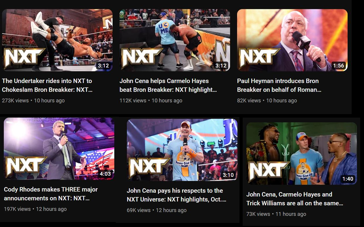Open the Undertaker Chokeslam Bron Breakker thumbnail

57,40
